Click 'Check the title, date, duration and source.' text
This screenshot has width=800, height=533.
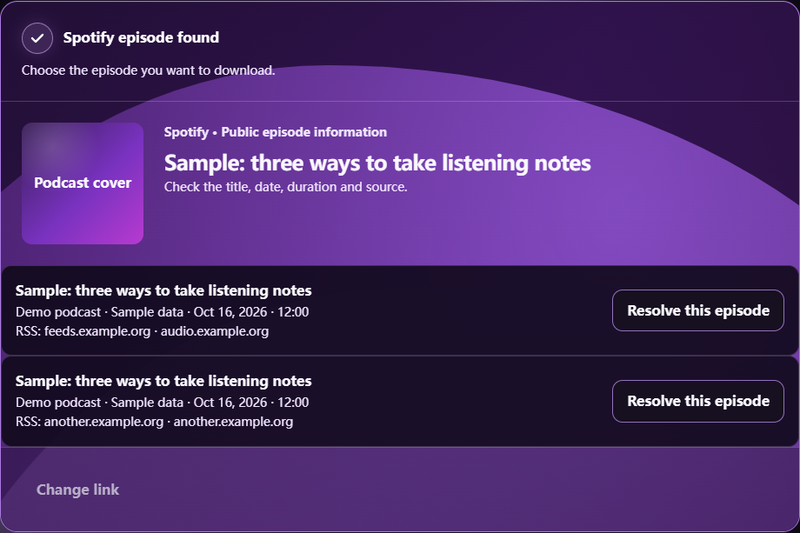pyautogui.click(x=286, y=187)
